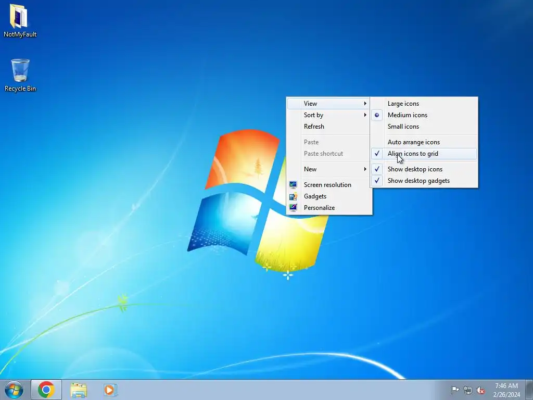Image resolution: width=533 pixels, height=400 pixels.
Task: Enable Auto arrange icons
Action: click(x=424, y=142)
